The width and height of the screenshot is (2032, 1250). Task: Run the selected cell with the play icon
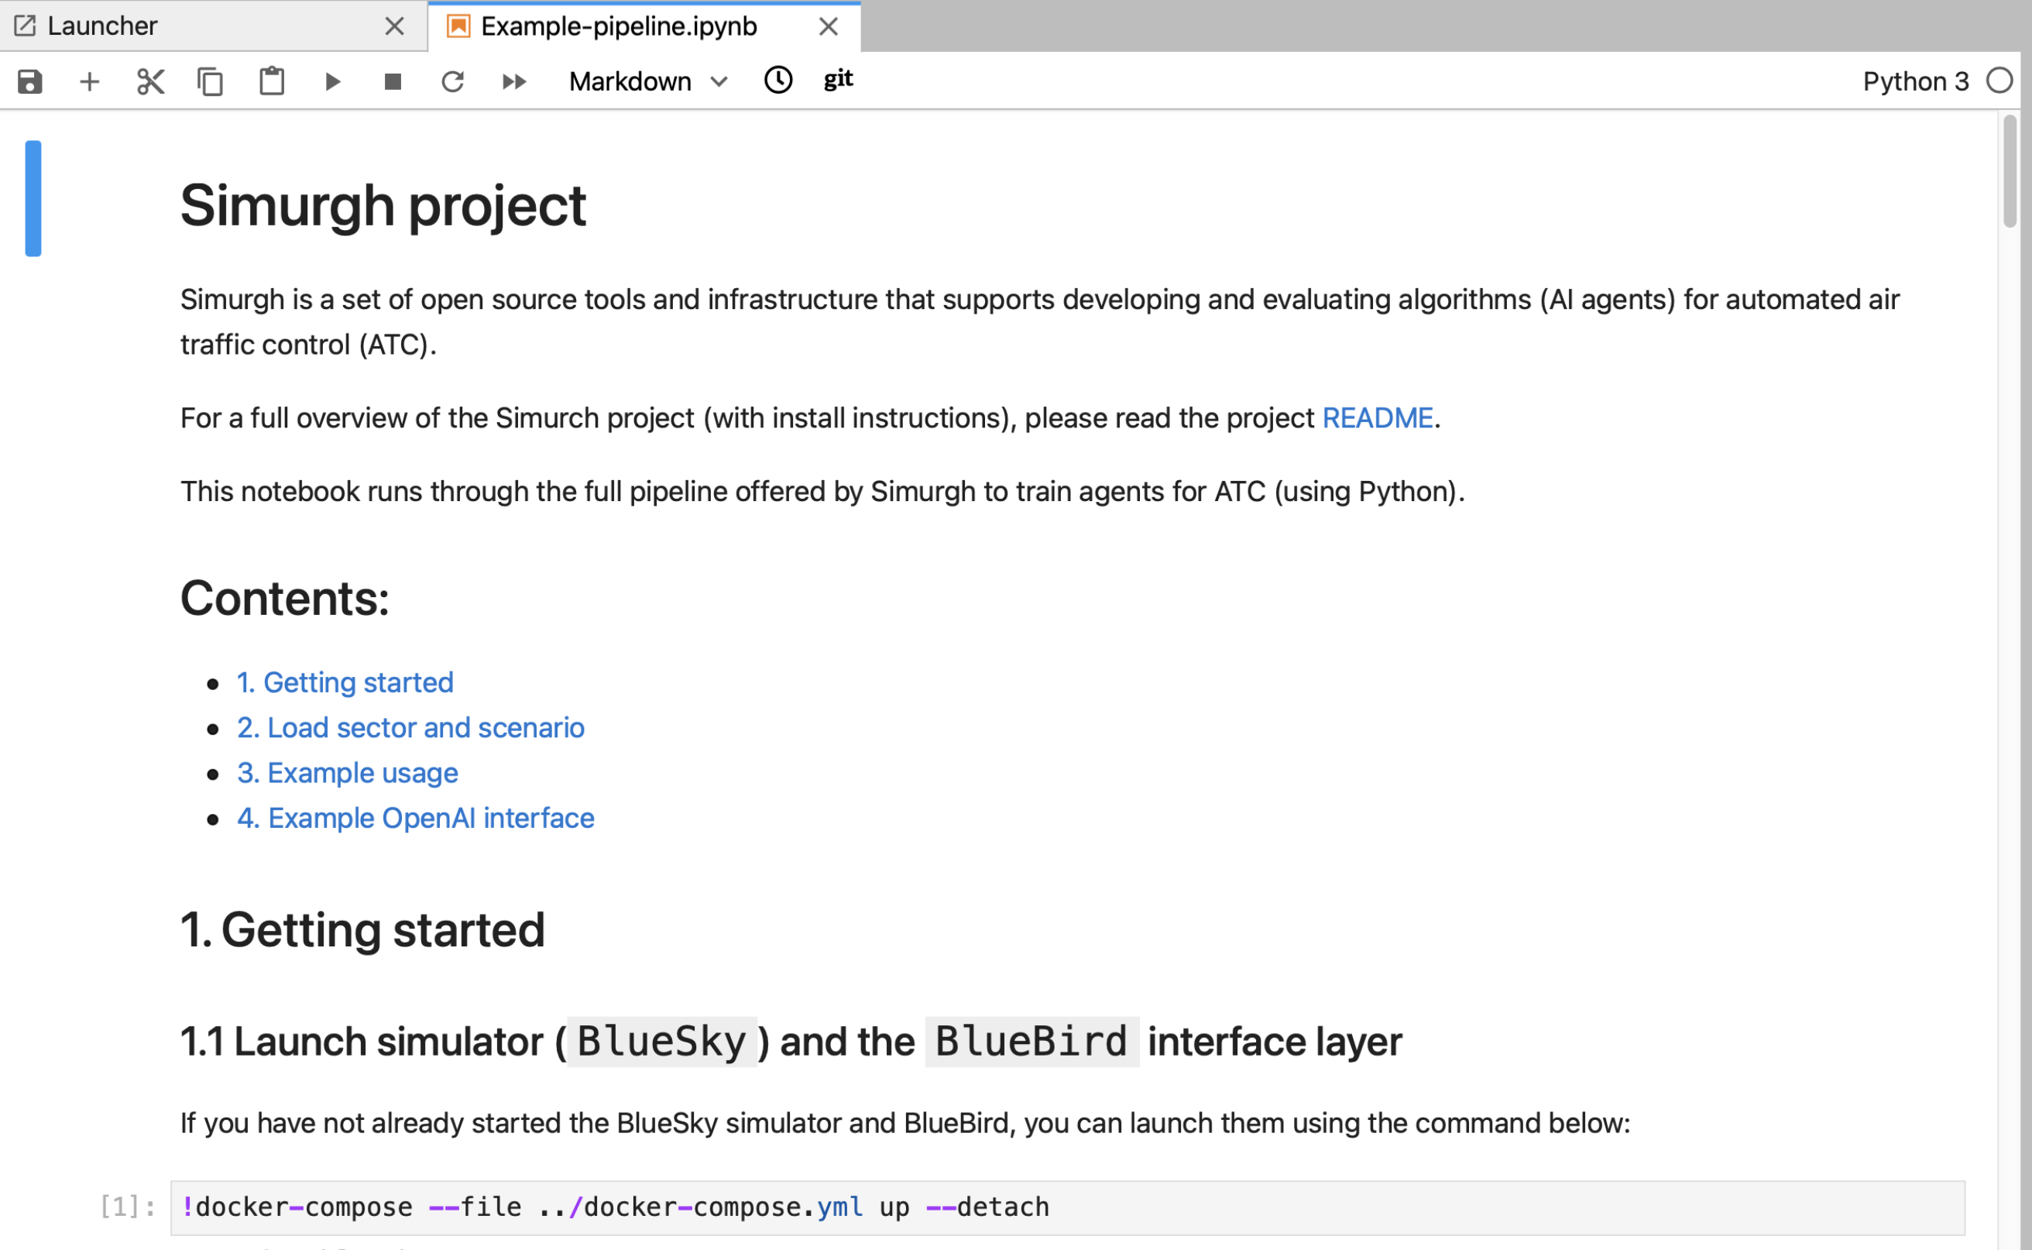point(332,81)
